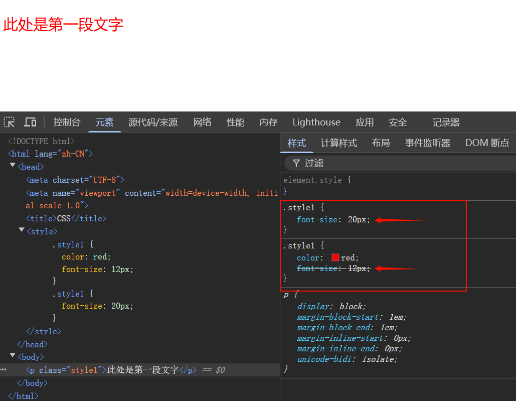Viewport: 516px width, 401px height.
Task: Select the closing </head> tag
Action: [32, 345]
